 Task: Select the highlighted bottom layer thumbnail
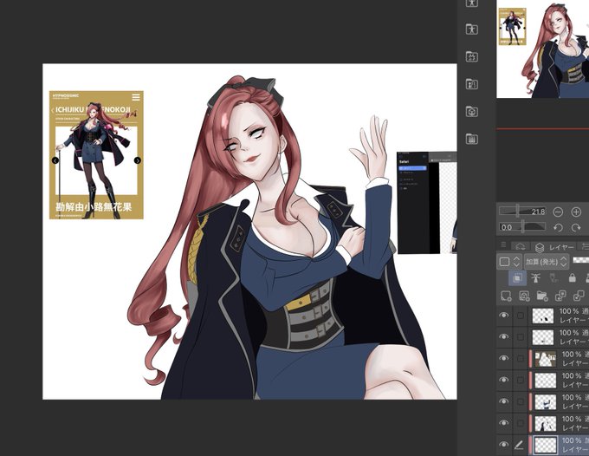[545, 446]
